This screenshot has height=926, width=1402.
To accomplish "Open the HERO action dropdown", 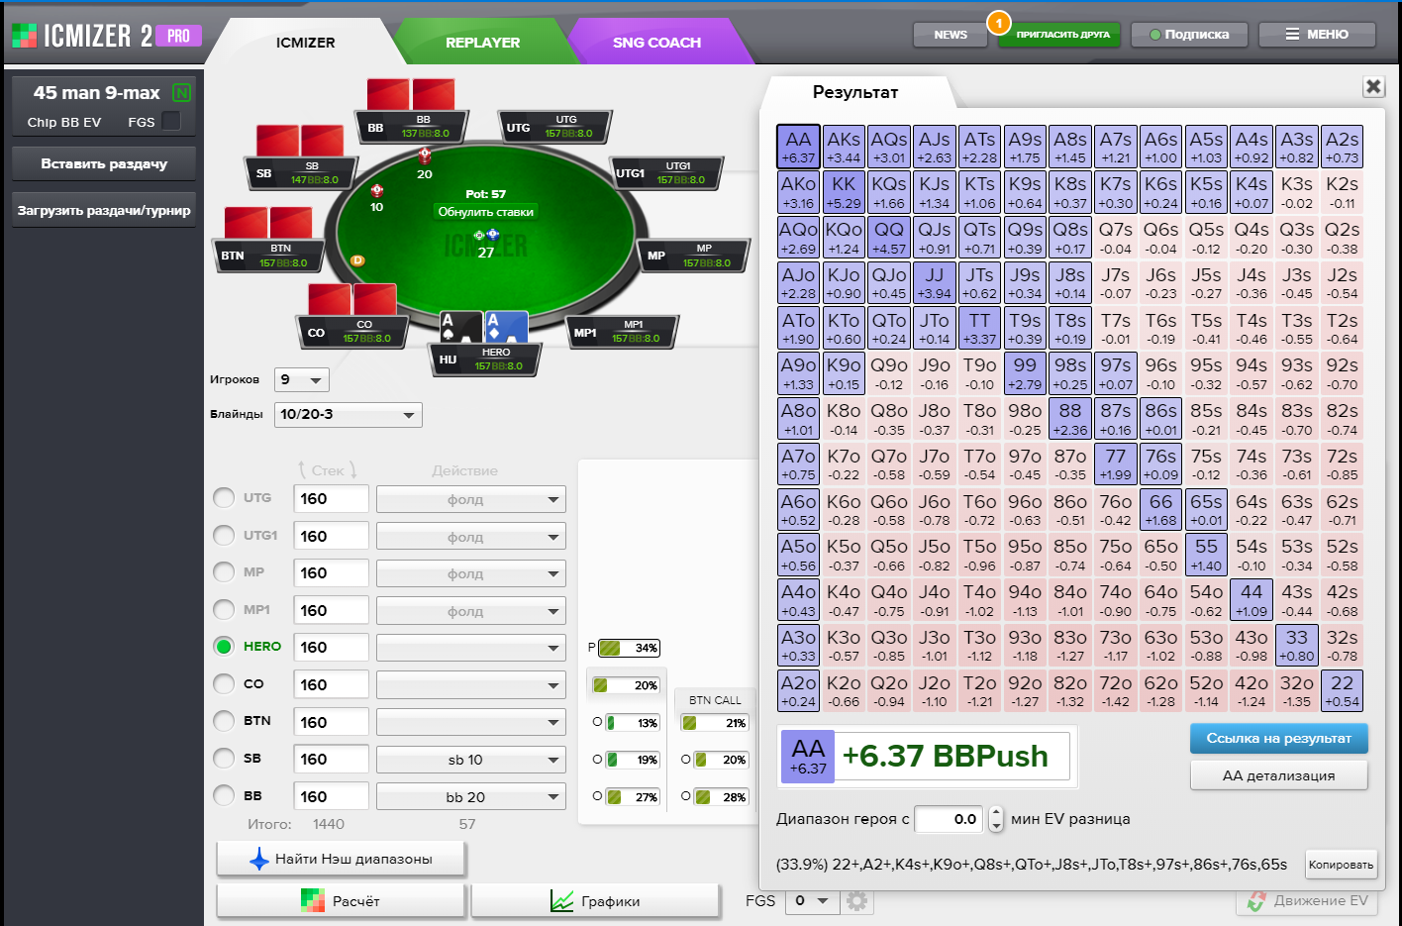I will pos(471,648).
